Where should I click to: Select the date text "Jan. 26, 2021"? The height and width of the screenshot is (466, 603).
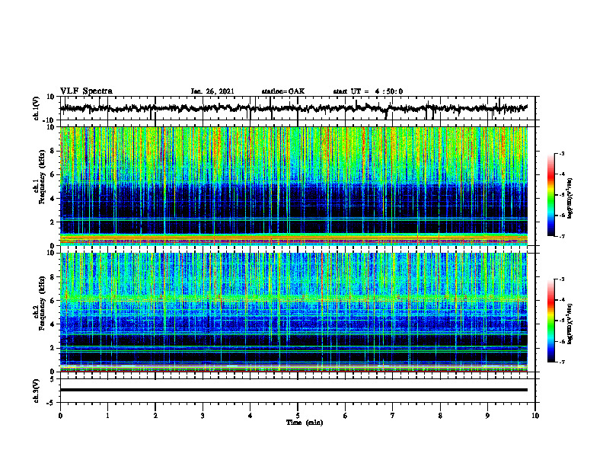click(212, 91)
